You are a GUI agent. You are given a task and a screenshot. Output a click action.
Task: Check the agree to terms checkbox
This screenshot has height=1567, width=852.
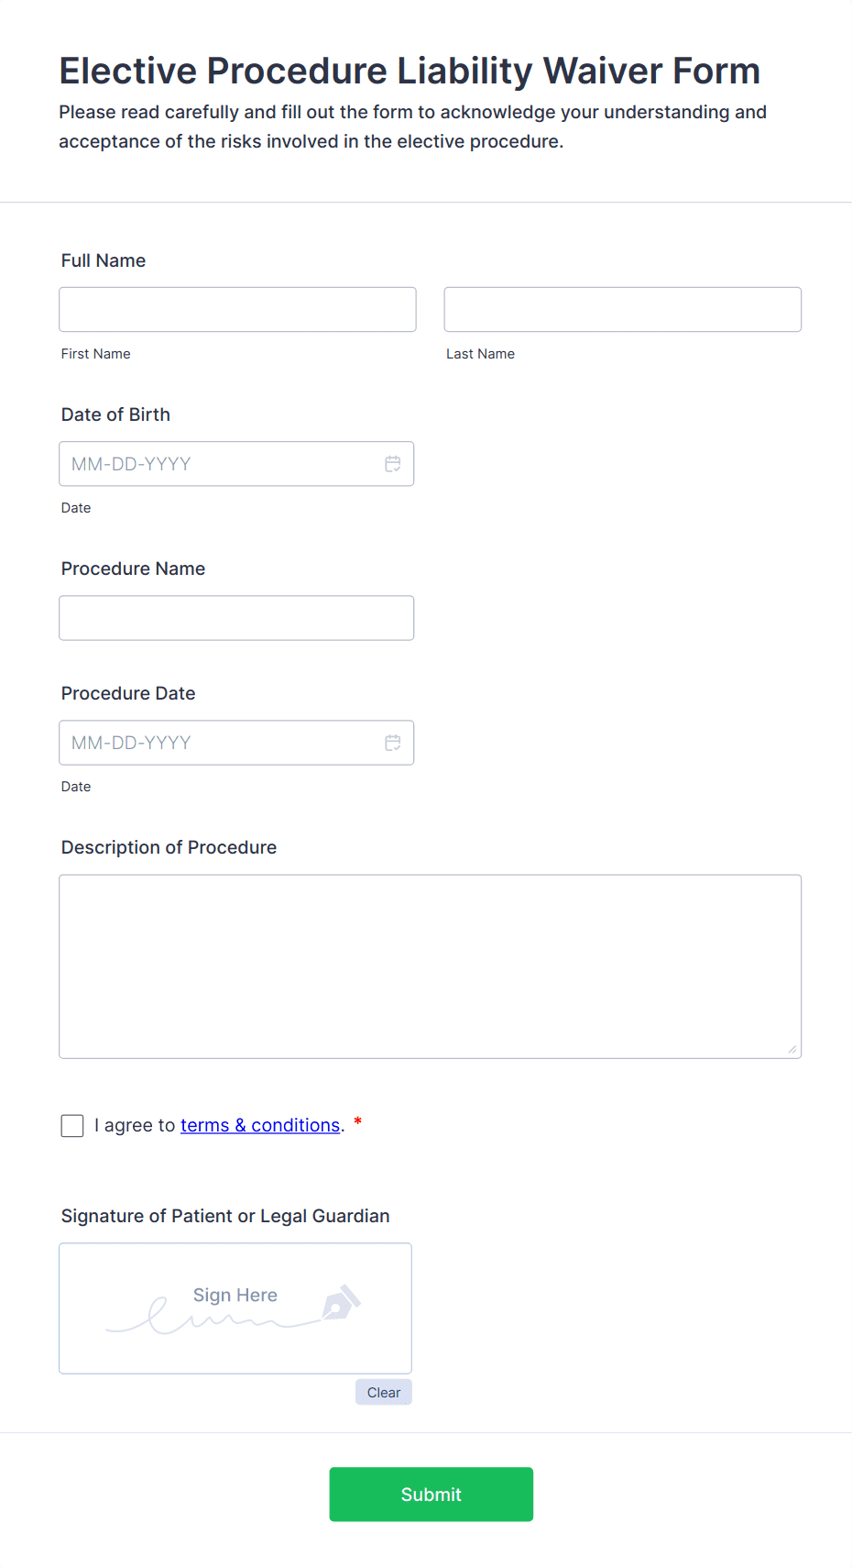(x=72, y=1126)
